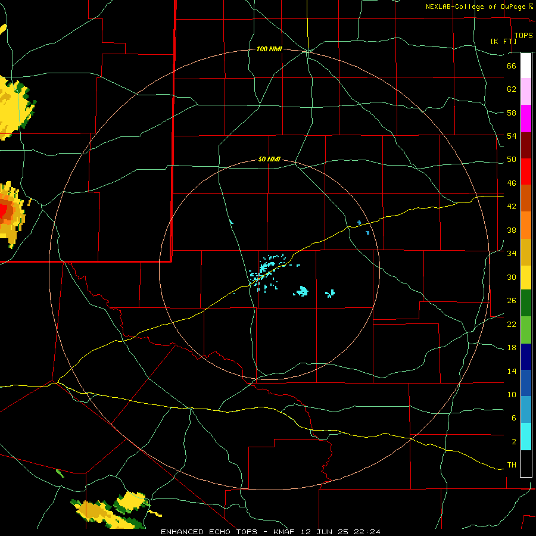Click legend value 18
The width and height of the screenshot is (536, 536).
click(512, 348)
